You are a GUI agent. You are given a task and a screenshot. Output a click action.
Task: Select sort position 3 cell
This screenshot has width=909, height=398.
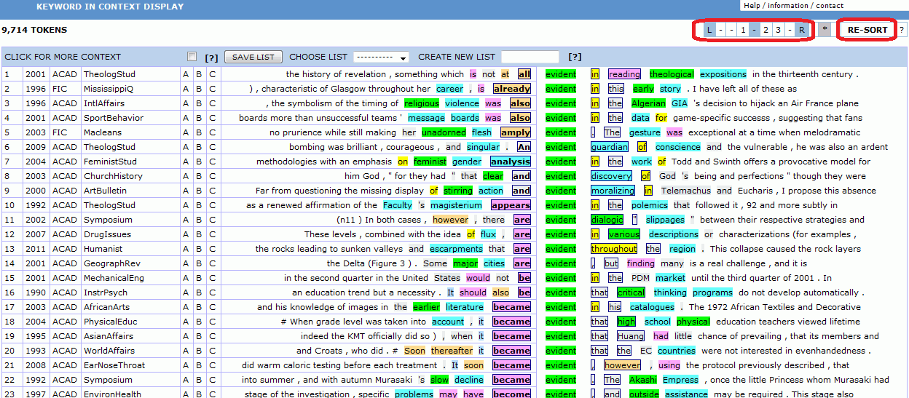[x=778, y=30]
